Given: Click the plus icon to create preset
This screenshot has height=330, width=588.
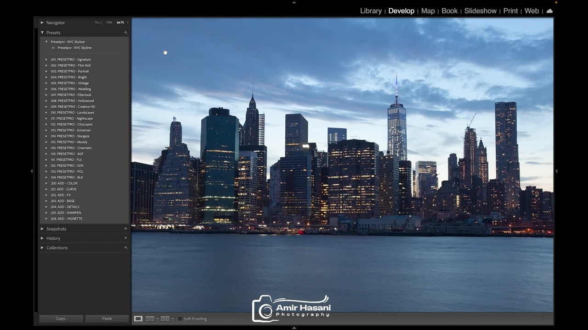Looking at the screenshot, I should click(x=125, y=33).
